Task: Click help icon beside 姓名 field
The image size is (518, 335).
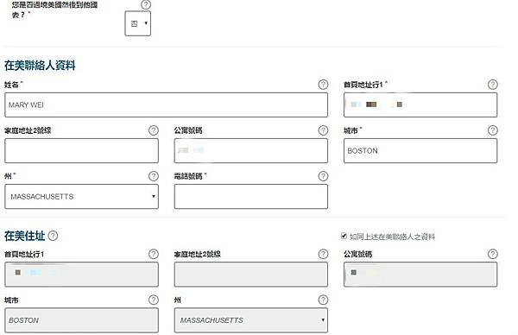Action: 323,85
